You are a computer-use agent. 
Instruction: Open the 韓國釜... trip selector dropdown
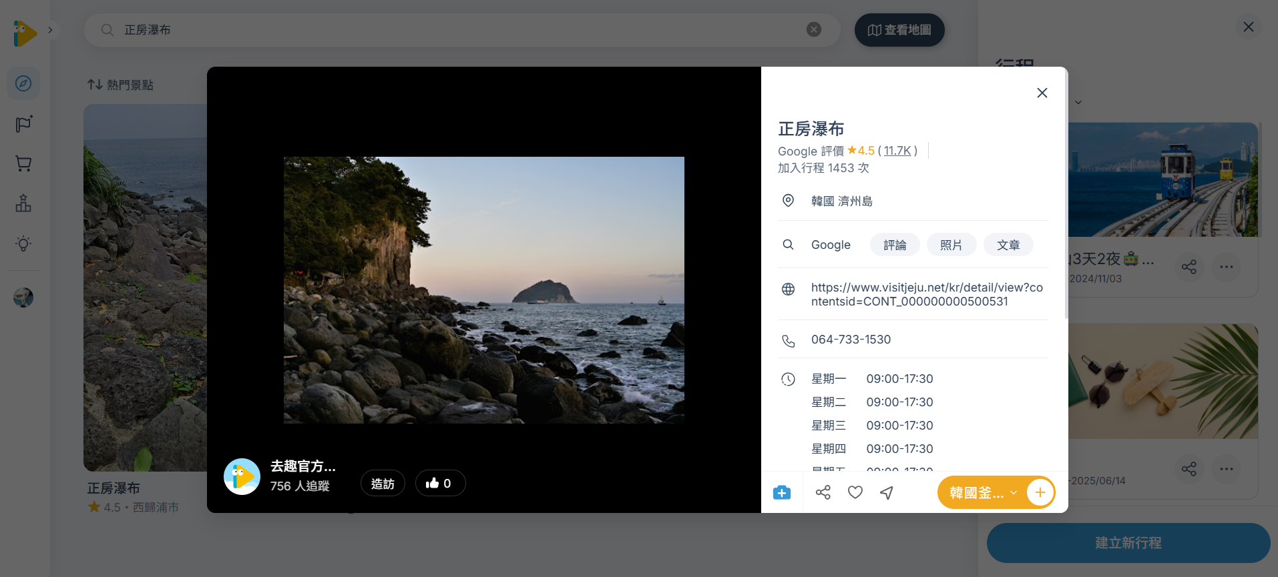point(982,493)
